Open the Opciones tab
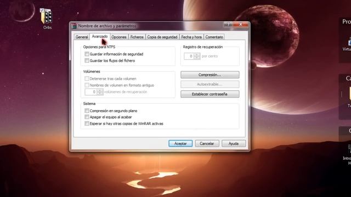The image size is (351, 197). [x=119, y=37]
